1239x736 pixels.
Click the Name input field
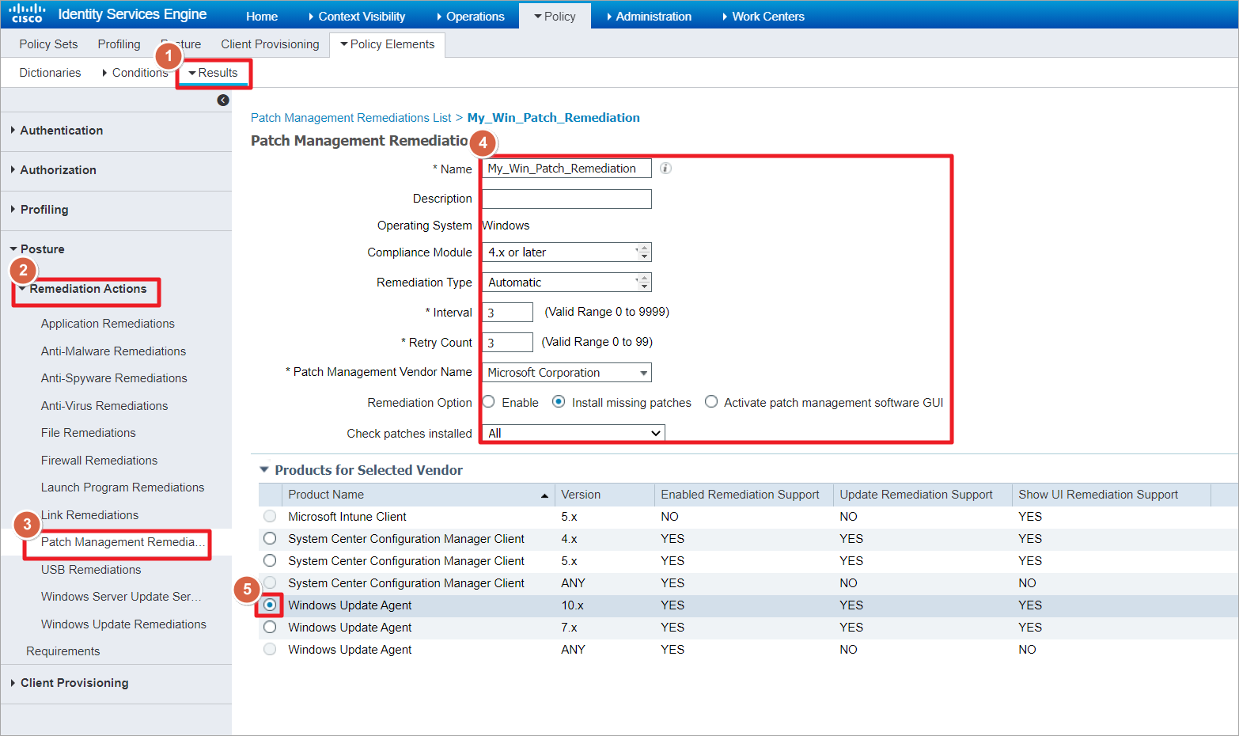point(566,169)
